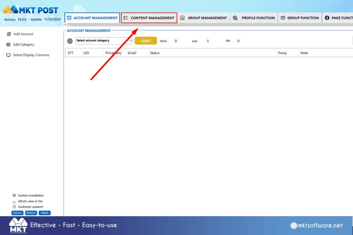Click the Add Account icon
The image size is (353, 235).
click(9, 34)
